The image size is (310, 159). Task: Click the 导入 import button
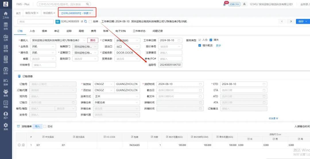click(38, 126)
